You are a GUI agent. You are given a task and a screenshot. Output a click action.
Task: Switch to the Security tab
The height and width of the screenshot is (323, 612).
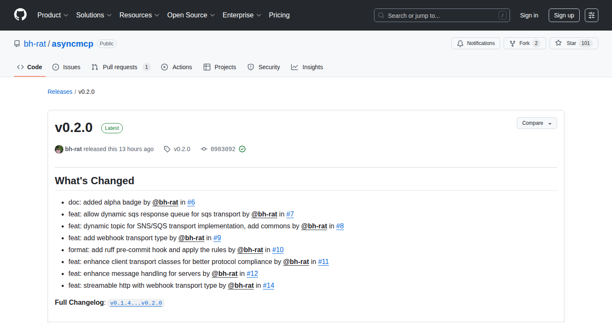(x=263, y=67)
